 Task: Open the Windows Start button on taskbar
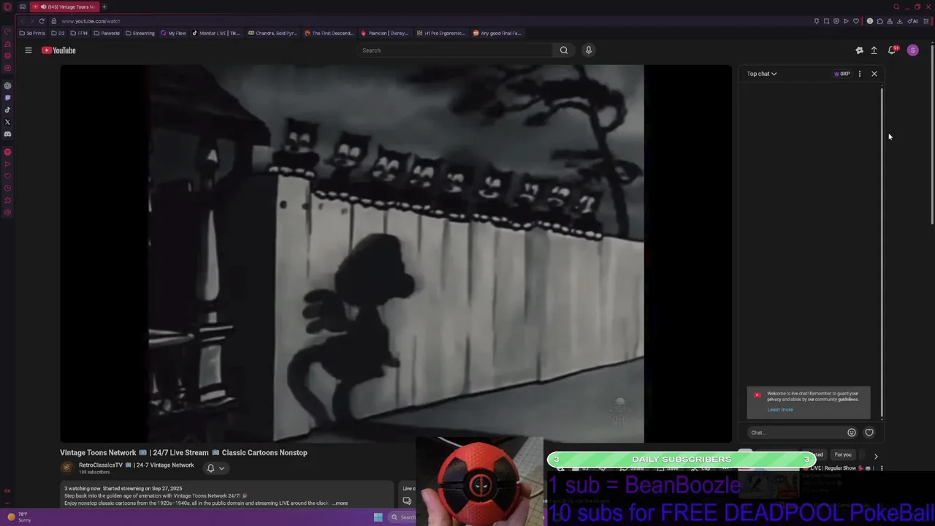point(378,517)
